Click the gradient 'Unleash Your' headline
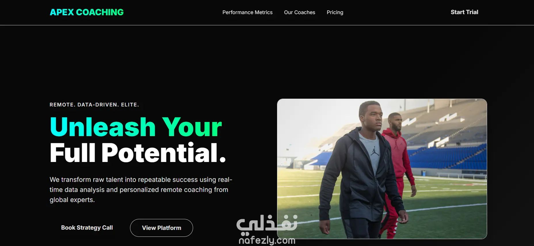The width and height of the screenshot is (534, 246). [x=136, y=127]
